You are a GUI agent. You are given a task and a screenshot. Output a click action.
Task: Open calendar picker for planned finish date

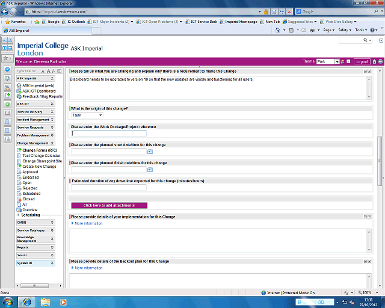pos(150,170)
